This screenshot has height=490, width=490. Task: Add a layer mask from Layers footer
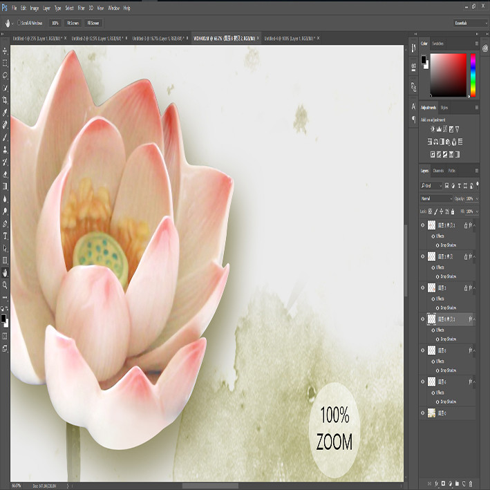coord(444,484)
